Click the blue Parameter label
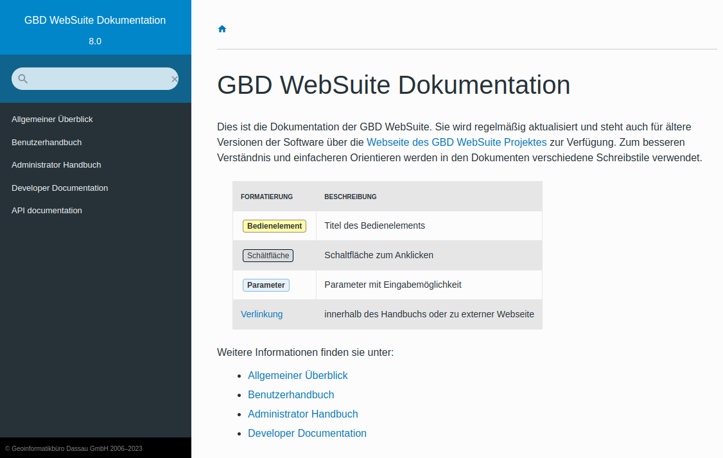 [266, 285]
